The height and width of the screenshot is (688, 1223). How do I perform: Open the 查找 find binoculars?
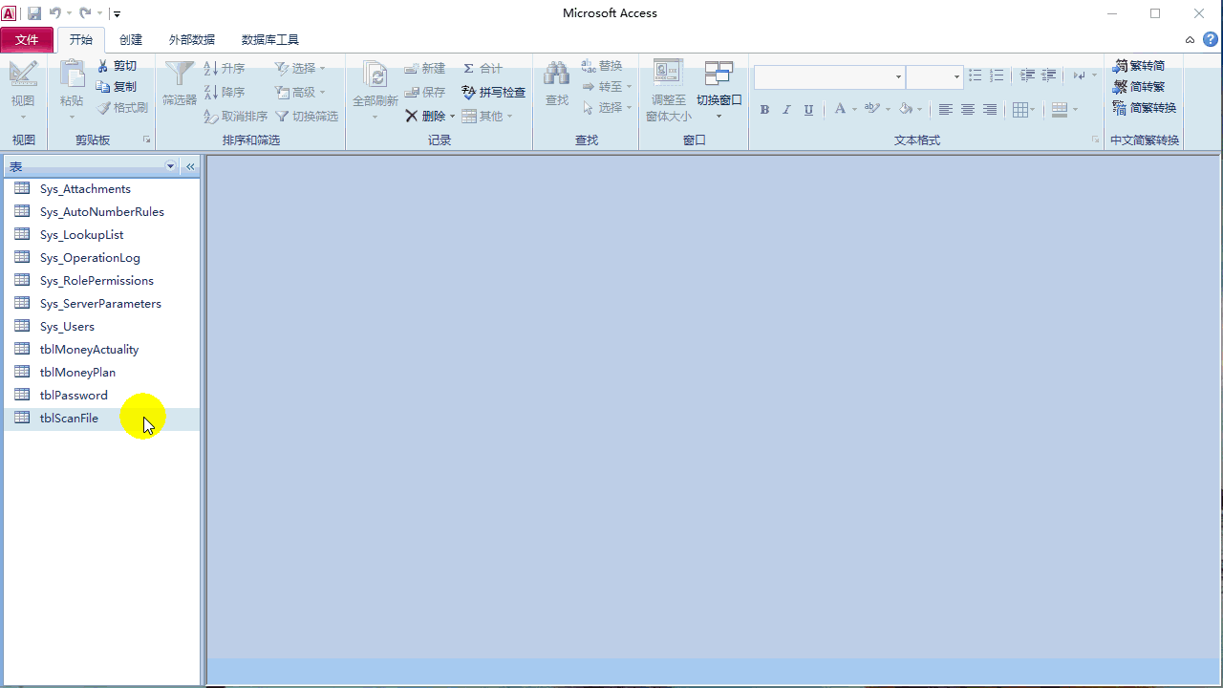(557, 84)
